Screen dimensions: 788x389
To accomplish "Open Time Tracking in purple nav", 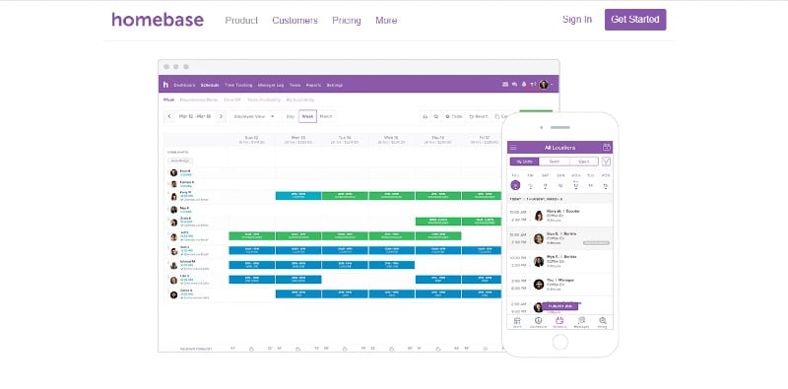I will tap(238, 85).
